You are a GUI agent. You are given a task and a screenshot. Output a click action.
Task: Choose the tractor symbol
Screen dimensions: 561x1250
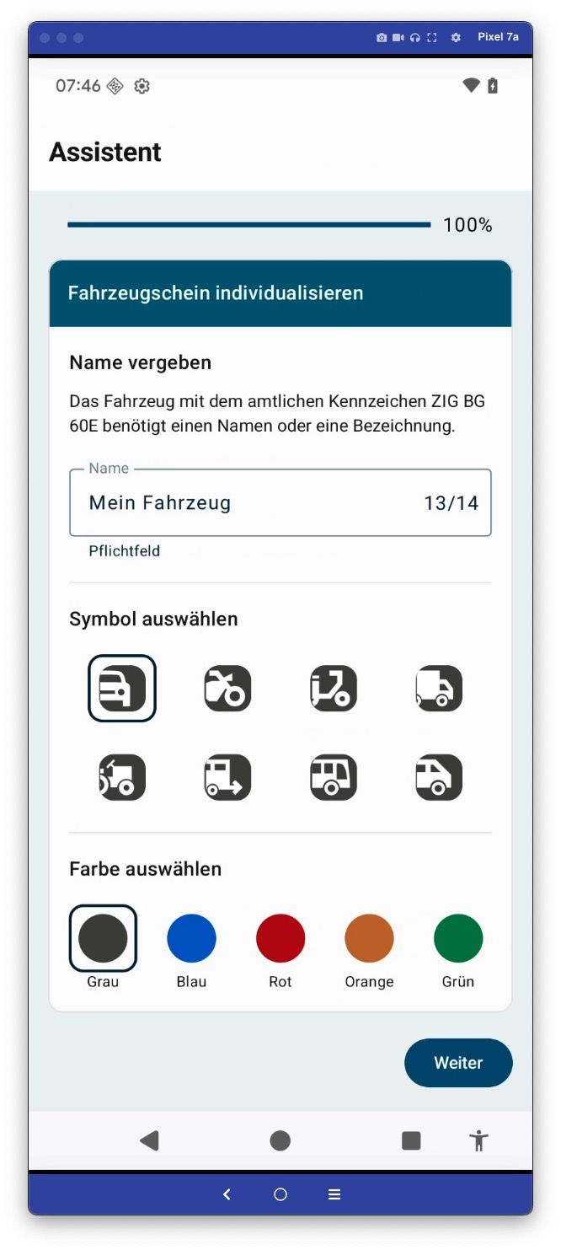click(x=122, y=777)
